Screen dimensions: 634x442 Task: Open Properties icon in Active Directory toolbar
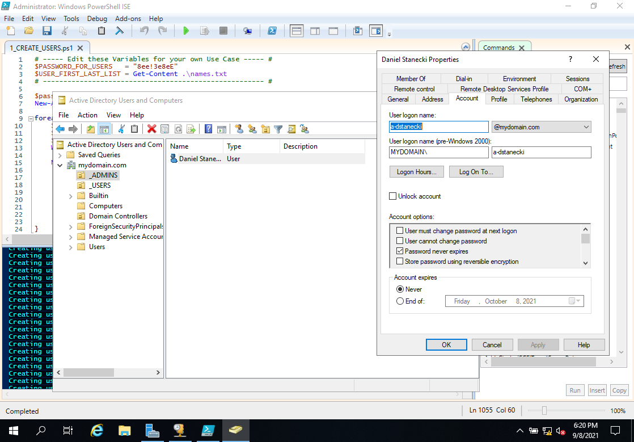[165, 129]
